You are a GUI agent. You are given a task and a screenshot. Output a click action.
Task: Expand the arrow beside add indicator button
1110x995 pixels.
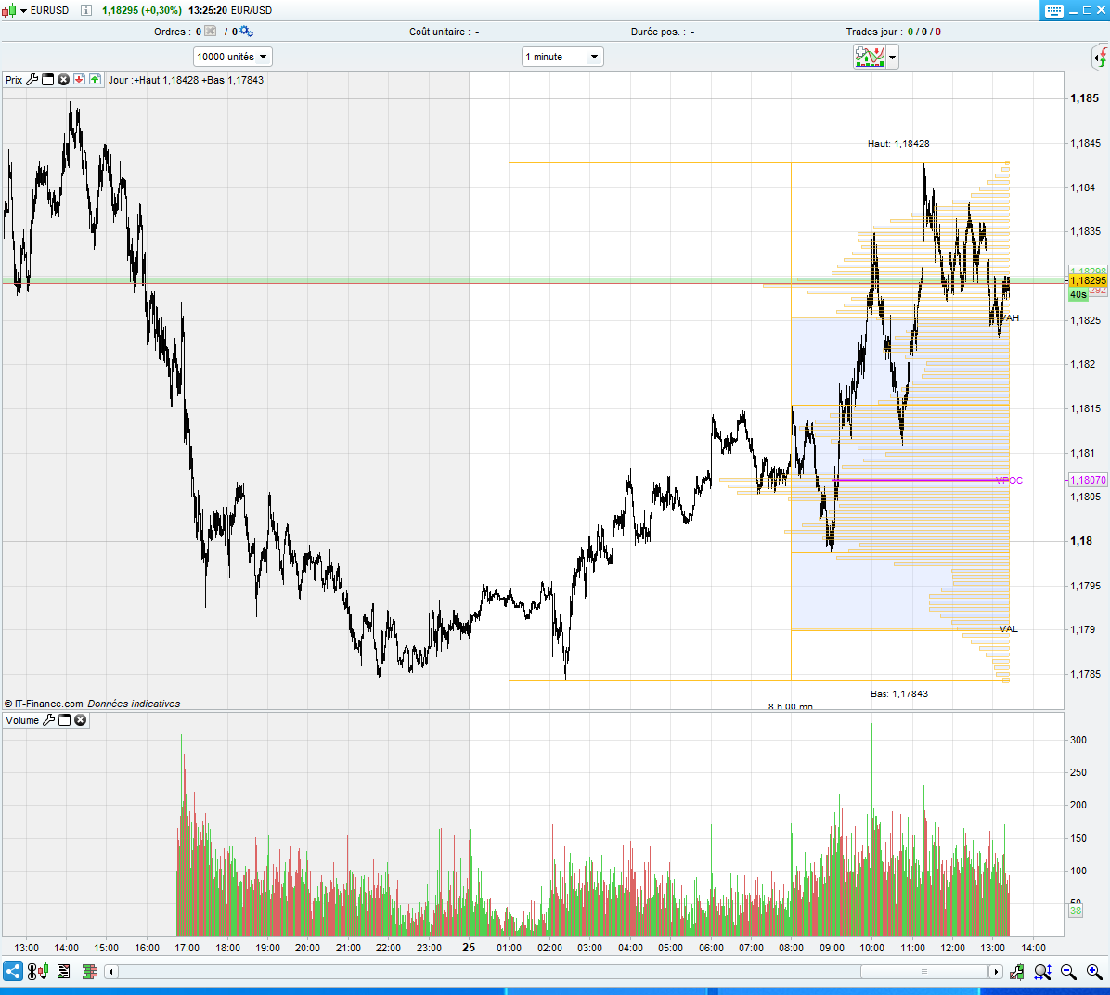[892, 57]
